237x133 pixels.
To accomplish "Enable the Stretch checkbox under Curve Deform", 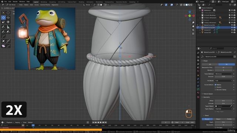I will point(216,87).
